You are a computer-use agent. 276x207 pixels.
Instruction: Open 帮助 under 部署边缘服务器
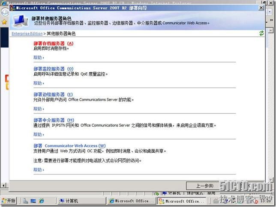click(39, 109)
